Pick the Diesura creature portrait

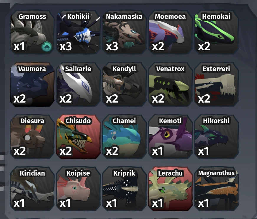click(32, 137)
